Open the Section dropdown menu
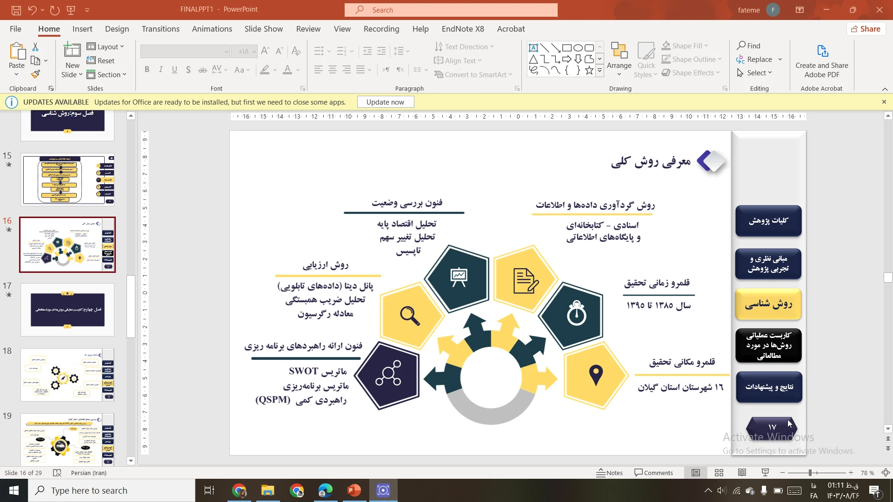This screenshot has width=893, height=502. point(107,74)
